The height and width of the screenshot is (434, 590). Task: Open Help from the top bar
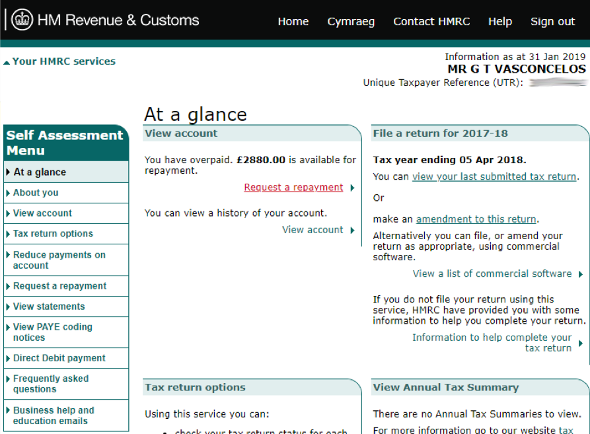coord(499,22)
